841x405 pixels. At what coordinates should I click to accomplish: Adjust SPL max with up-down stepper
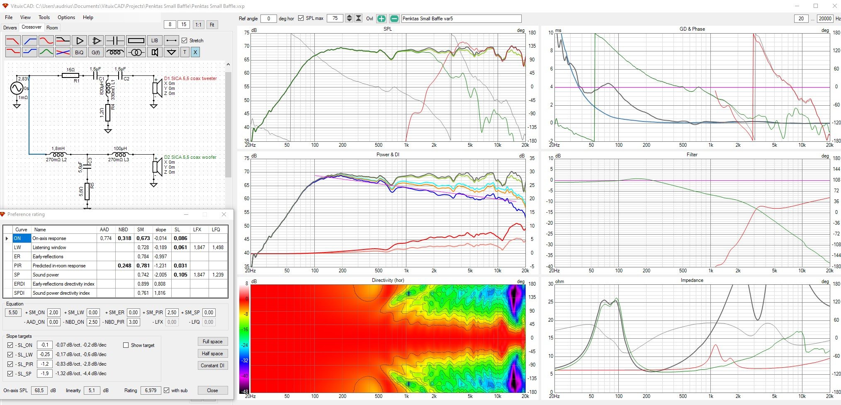click(x=349, y=18)
